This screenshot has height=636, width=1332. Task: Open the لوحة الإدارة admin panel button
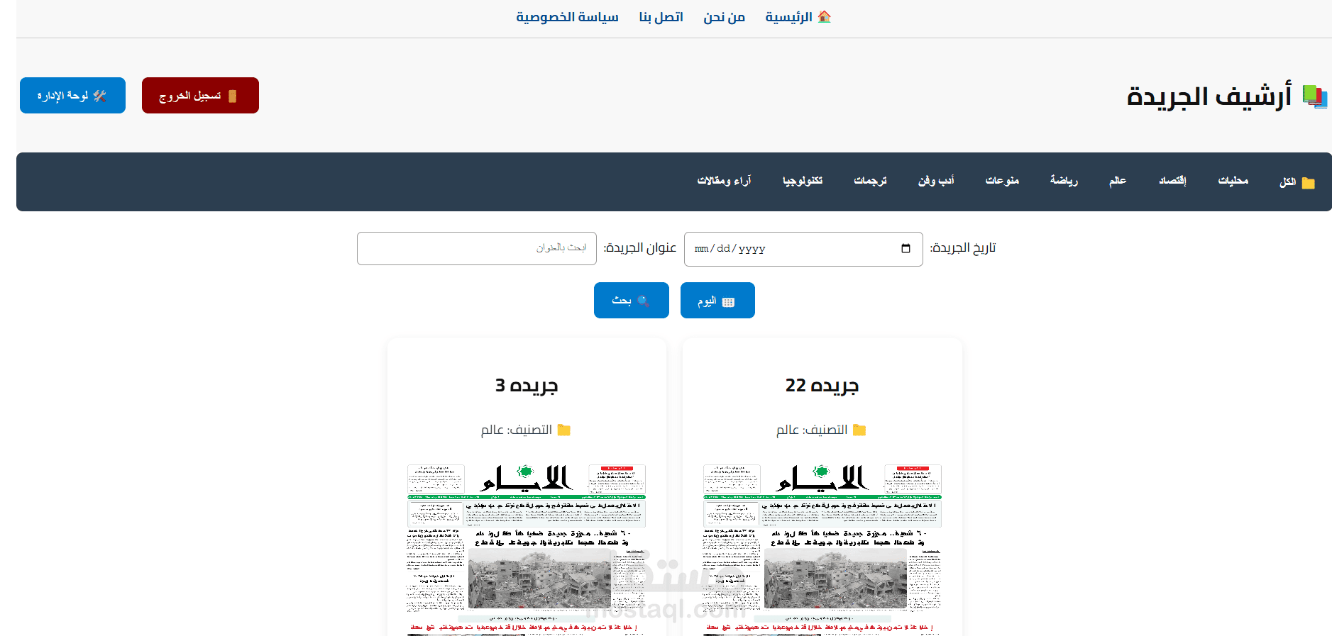[72, 95]
